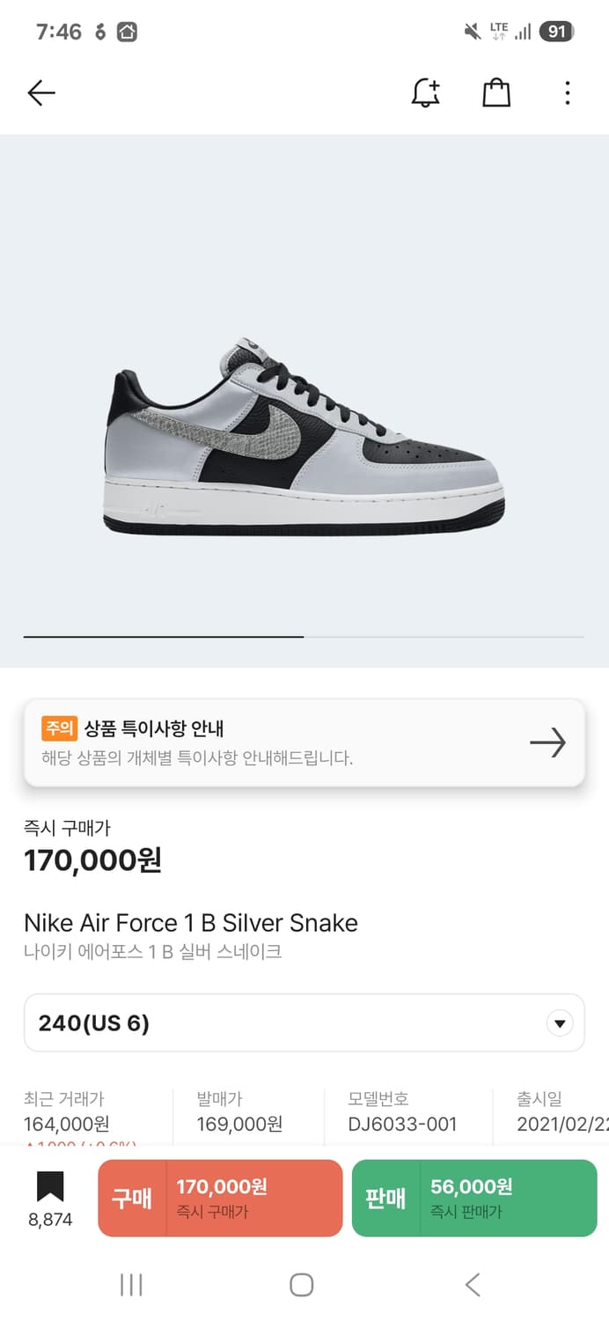Tap the notification bell with plus icon
This screenshot has height=1321, width=609.
426,92
